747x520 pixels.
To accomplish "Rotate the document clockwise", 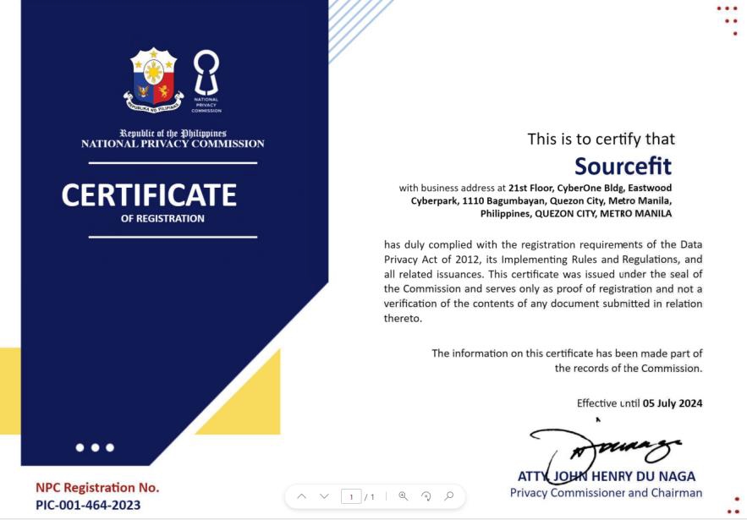I will pos(426,496).
